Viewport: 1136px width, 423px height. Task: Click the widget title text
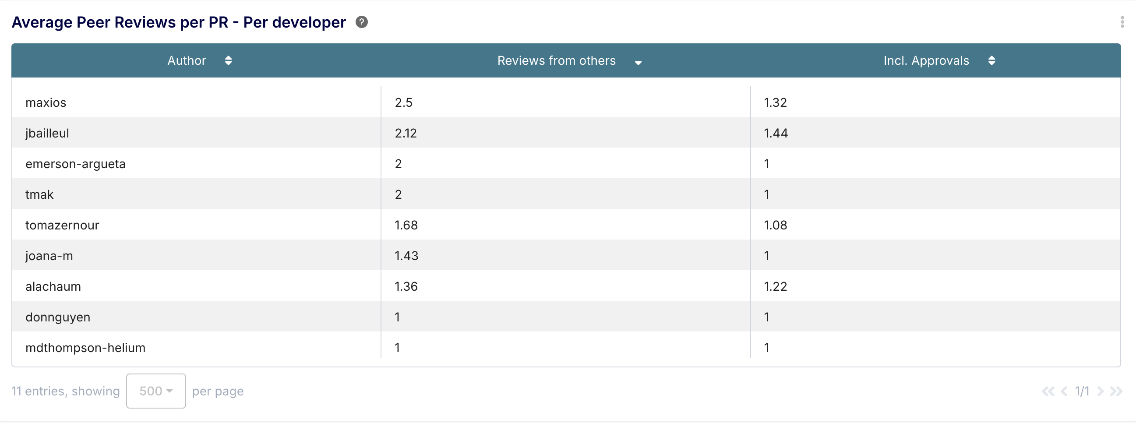pos(179,22)
